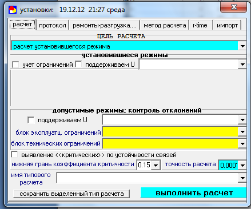Open the импорт tab
This screenshot has width=251, height=209.
point(227,25)
